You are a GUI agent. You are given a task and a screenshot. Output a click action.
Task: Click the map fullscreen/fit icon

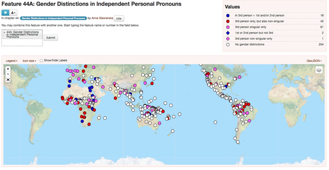tap(8, 80)
